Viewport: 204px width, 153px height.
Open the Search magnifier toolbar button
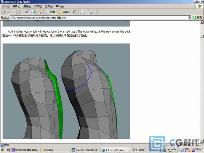click(50, 12)
